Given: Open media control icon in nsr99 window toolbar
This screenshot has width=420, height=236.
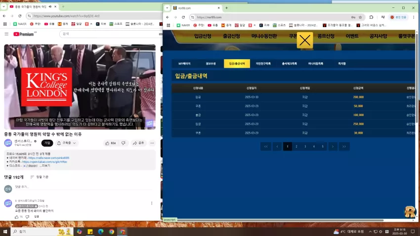Looking at the screenshot, I should pos(383,17).
